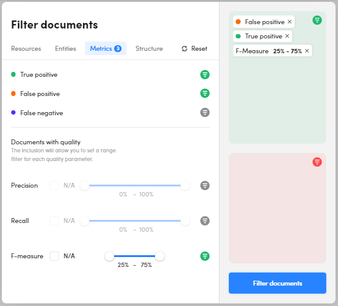The height and width of the screenshot is (306, 338).
Task: Switch to the Resources tab
Action: coord(26,49)
